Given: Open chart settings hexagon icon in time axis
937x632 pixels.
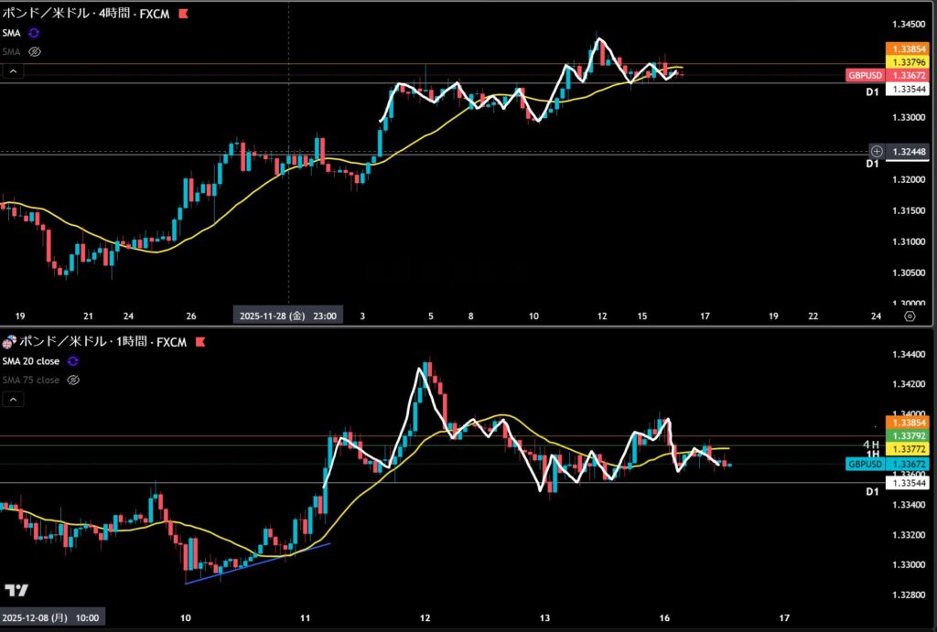Looking at the screenshot, I should coord(910,316).
